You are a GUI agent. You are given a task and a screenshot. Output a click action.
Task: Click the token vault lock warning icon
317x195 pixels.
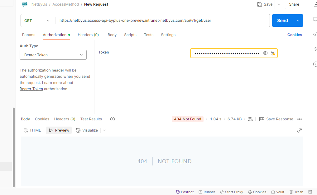273,53
